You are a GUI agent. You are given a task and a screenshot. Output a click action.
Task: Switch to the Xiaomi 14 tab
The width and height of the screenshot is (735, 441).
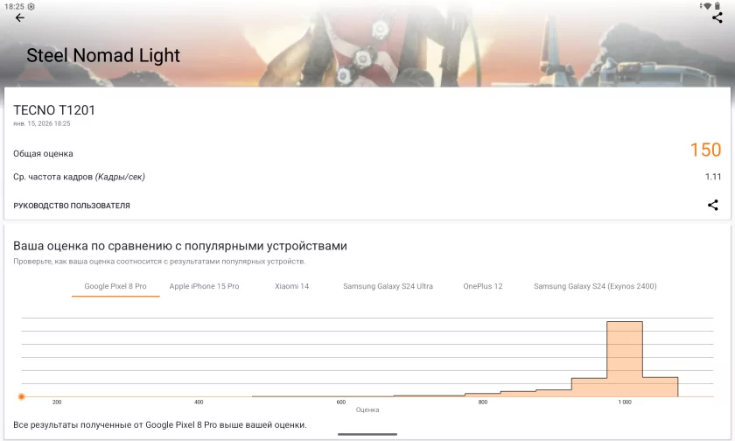(291, 286)
